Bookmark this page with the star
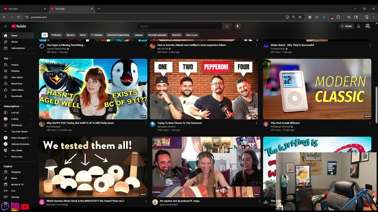The image size is (378, 212). [x=300, y=17]
